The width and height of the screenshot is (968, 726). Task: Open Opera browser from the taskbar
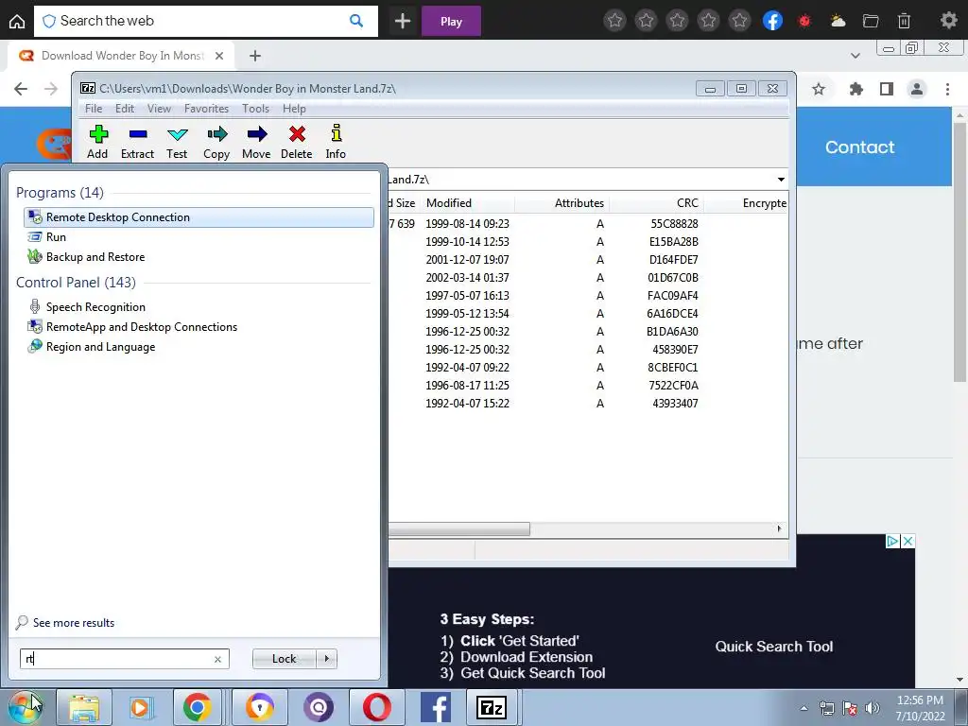[376, 707]
